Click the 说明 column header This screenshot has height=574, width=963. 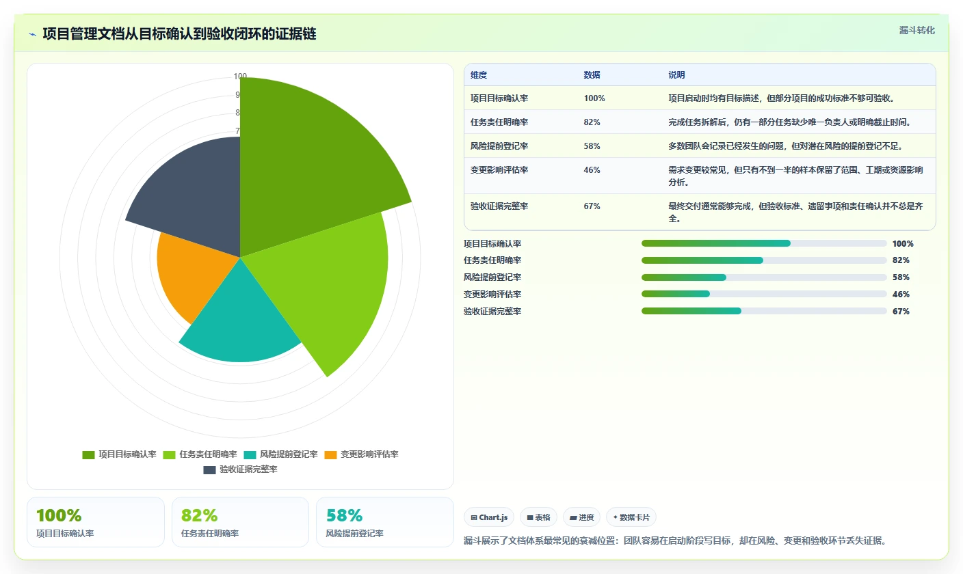(x=676, y=75)
